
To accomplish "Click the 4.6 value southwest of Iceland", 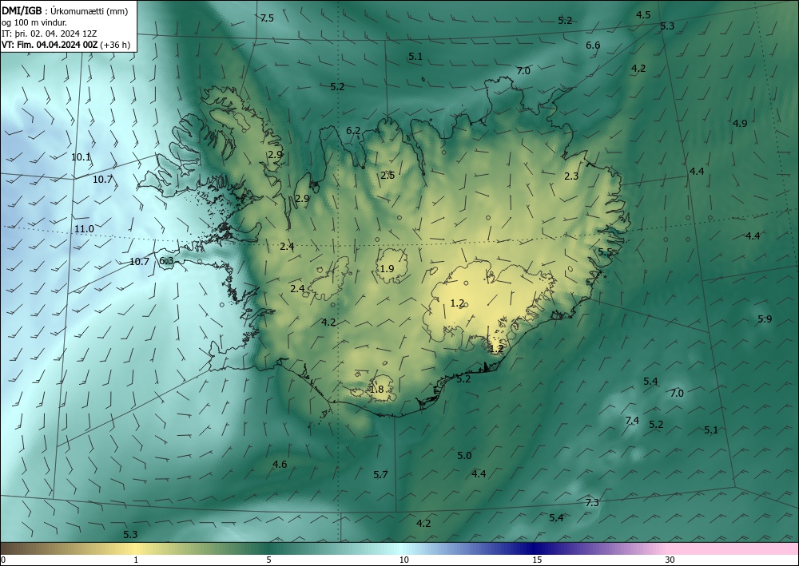I will tap(280, 464).
